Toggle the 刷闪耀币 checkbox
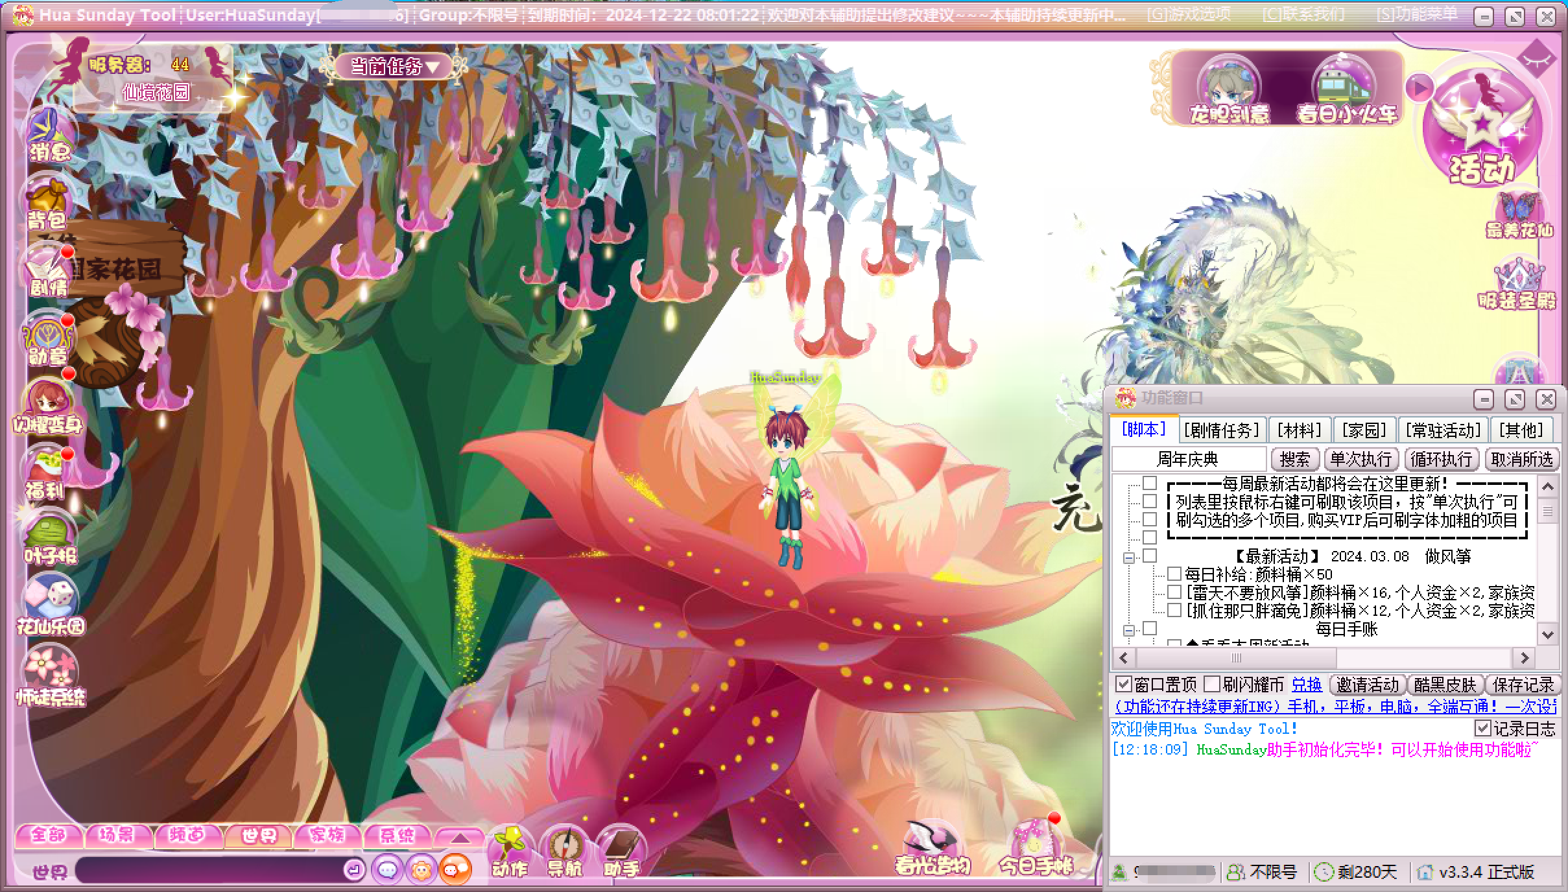 click(1211, 685)
